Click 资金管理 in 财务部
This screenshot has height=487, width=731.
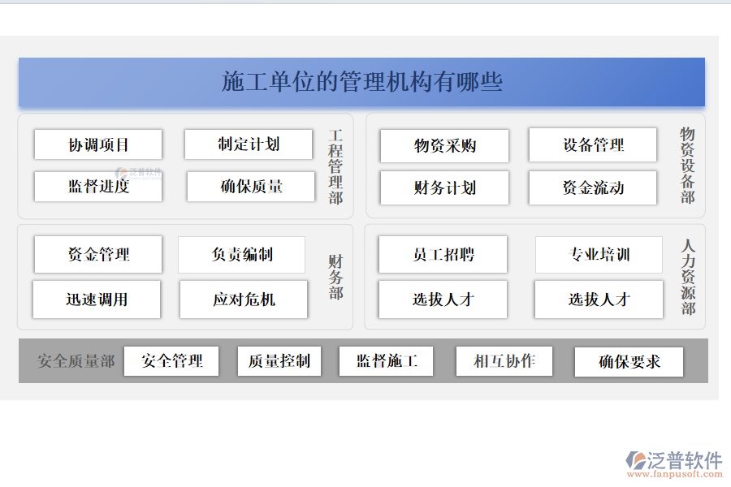97,254
